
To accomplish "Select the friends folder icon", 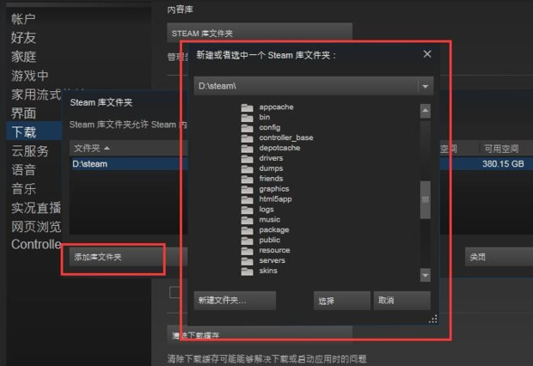I will point(247,179).
